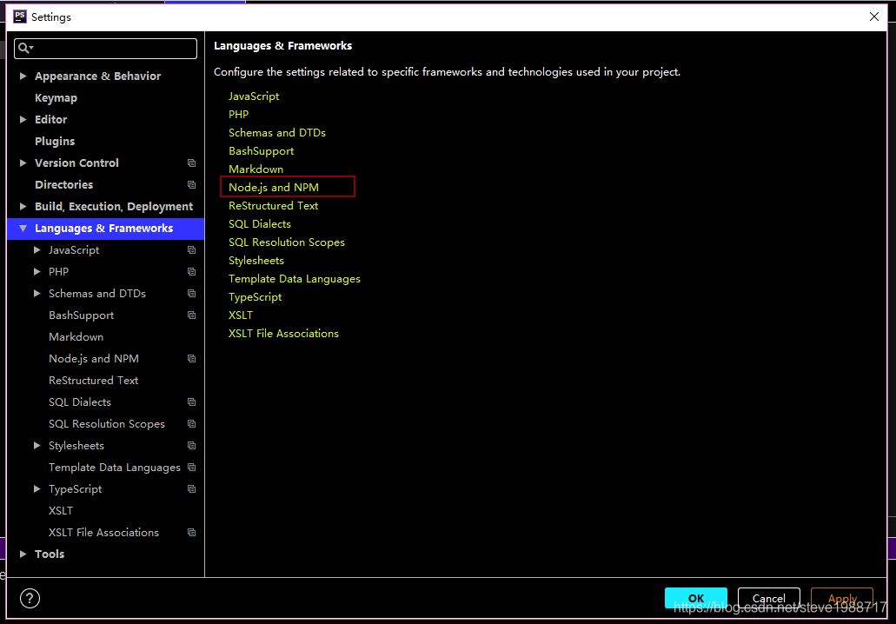
Task: Expand the Version Control arrow
Action: click(23, 163)
